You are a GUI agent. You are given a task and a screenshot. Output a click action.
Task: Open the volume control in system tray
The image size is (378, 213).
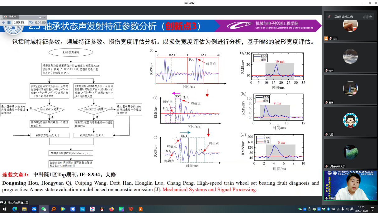pos(347,209)
